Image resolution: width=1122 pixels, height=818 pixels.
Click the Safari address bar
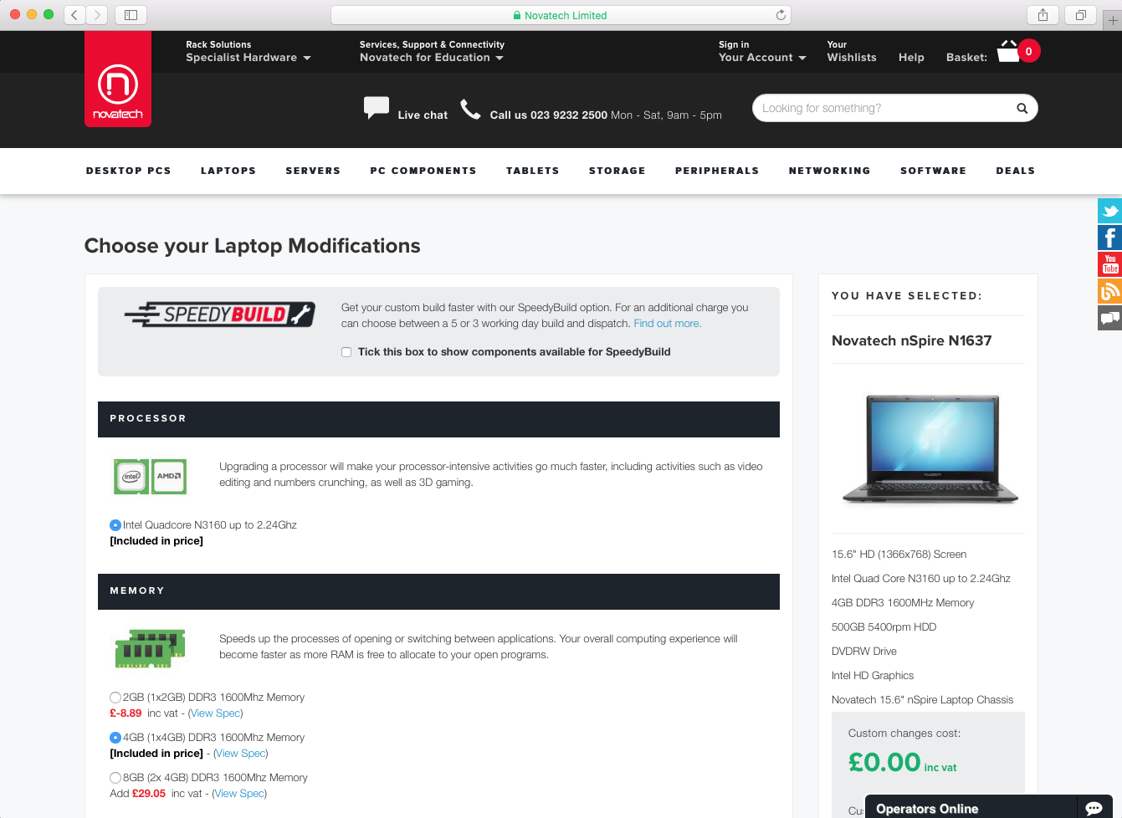point(561,15)
